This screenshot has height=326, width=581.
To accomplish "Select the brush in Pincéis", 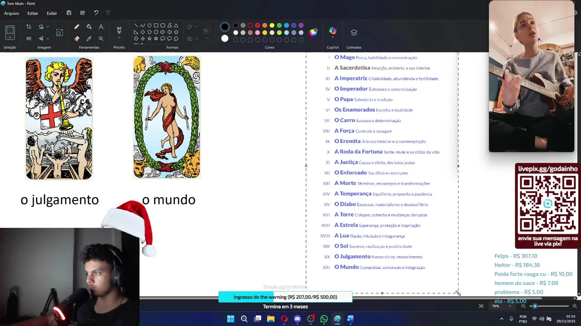I will point(119,30).
